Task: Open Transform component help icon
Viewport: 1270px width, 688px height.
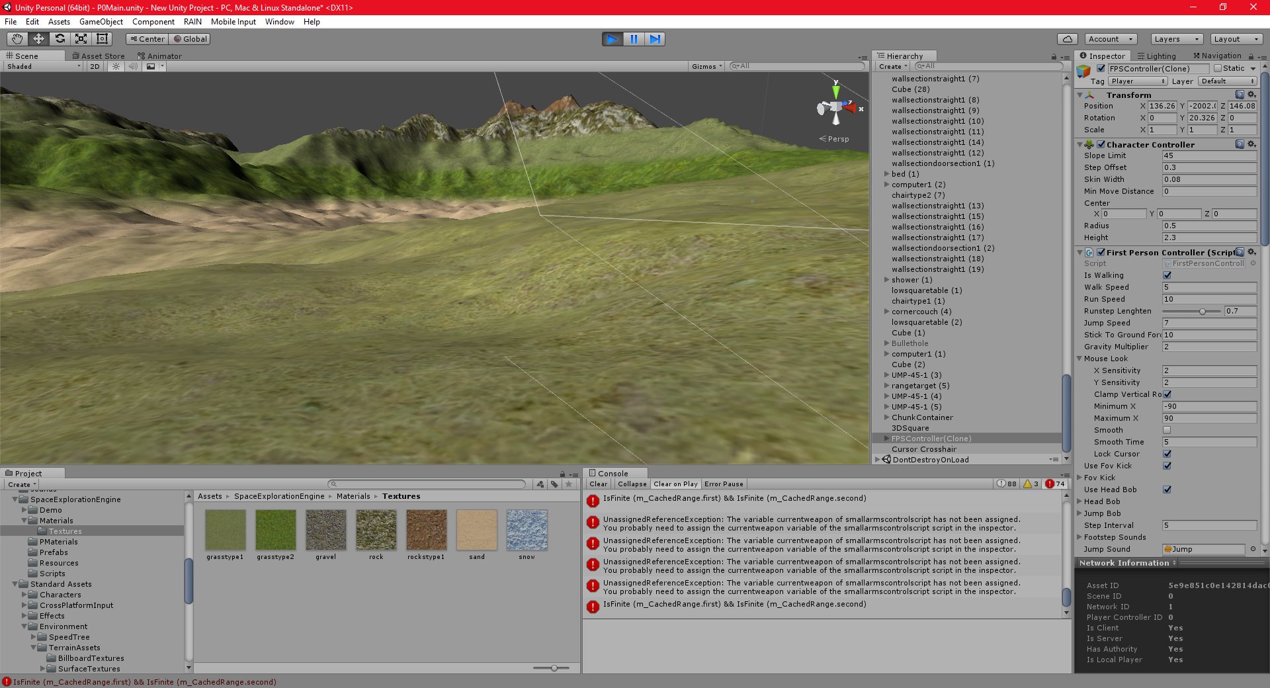Action: click(1240, 95)
